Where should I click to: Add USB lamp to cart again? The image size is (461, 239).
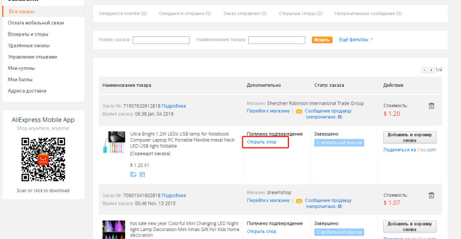[410, 138]
